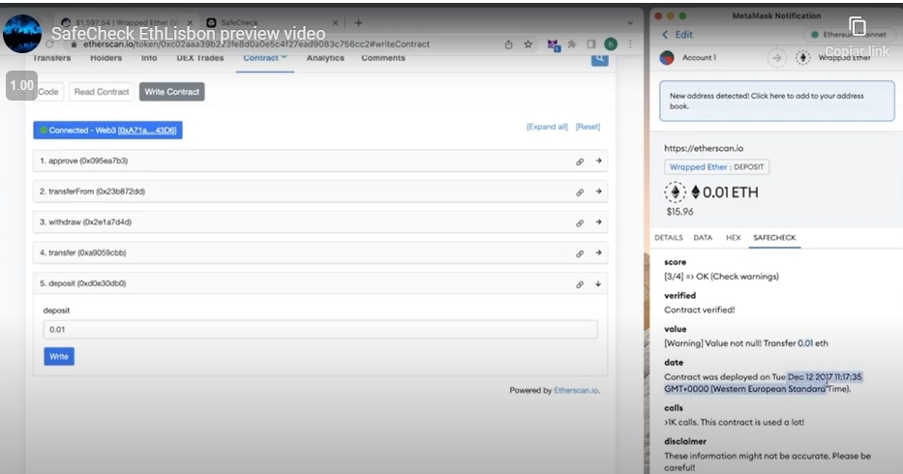Open the Etherscan.io powered-by link
The width and height of the screenshot is (903, 474).
(x=576, y=391)
